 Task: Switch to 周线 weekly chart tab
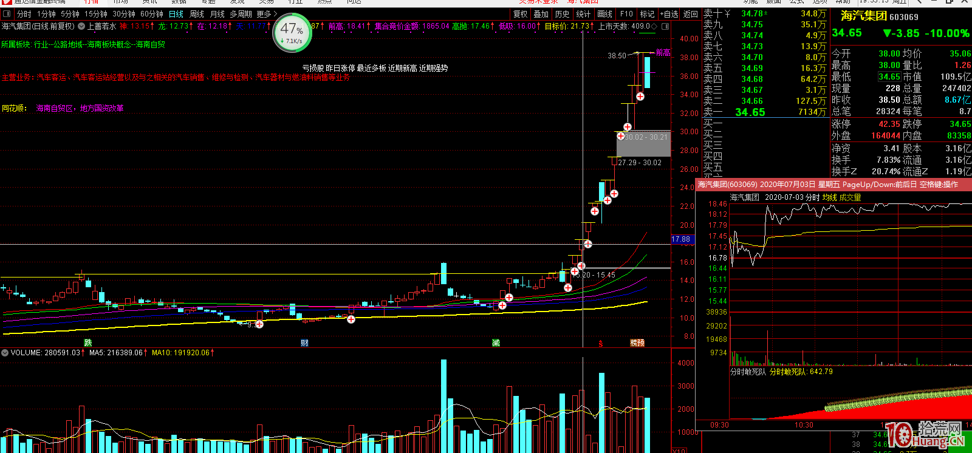click(x=197, y=14)
